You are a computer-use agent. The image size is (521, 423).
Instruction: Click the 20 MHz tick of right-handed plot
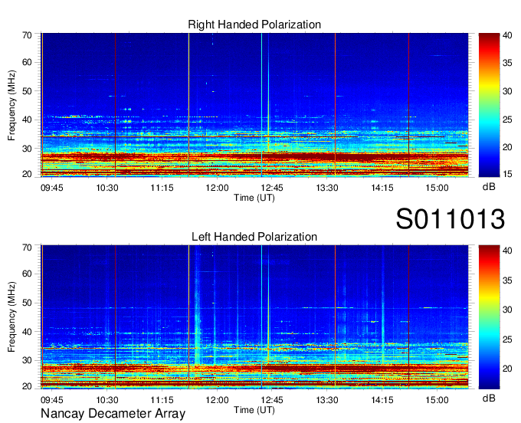tap(27, 174)
